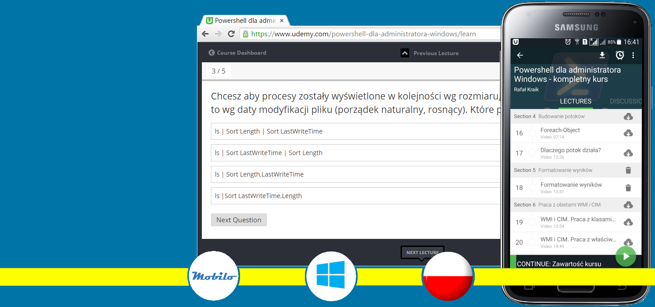
Task: Click the Next Question button
Action: tap(239, 220)
